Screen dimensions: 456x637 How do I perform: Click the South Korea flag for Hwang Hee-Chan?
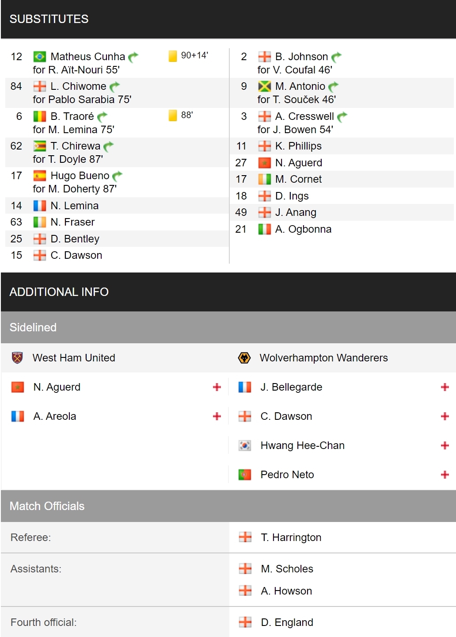(x=244, y=445)
